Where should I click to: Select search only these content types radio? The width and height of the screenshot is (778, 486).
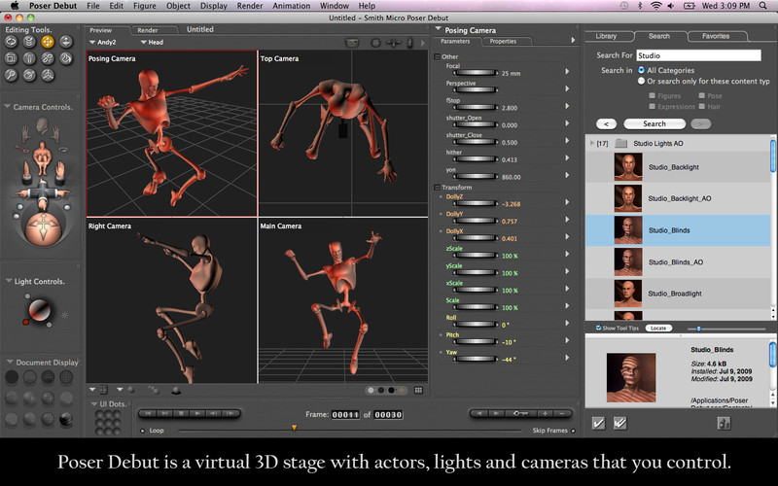(641, 81)
